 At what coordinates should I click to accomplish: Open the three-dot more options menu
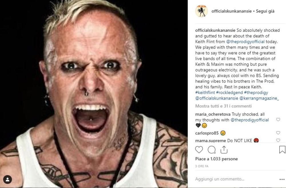coord(282,179)
